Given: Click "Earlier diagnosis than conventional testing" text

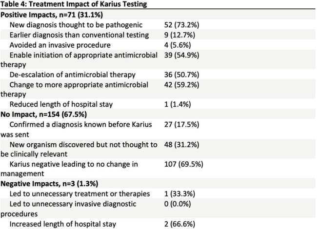Looking at the screenshot, I should click(x=79, y=35).
